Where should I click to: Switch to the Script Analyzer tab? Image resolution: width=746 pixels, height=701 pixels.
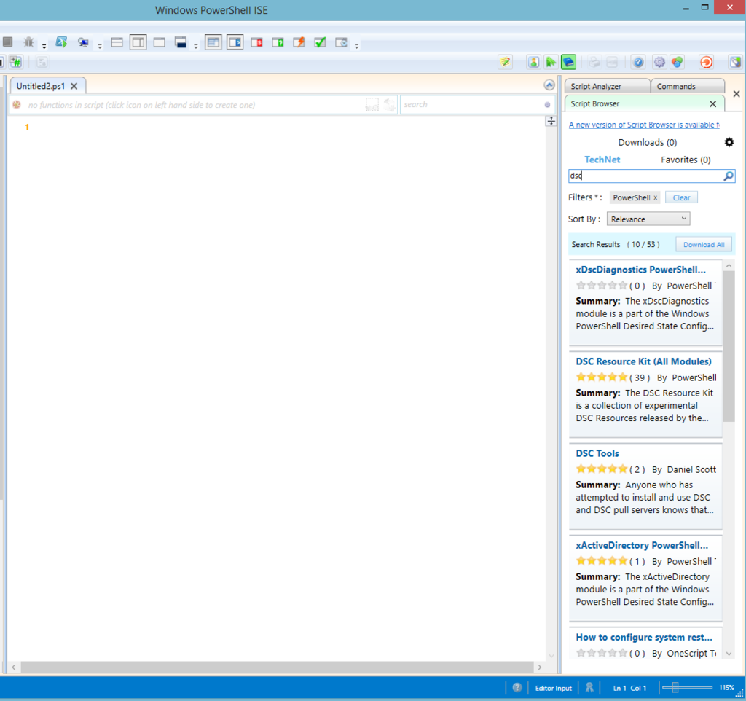coord(607,86)
